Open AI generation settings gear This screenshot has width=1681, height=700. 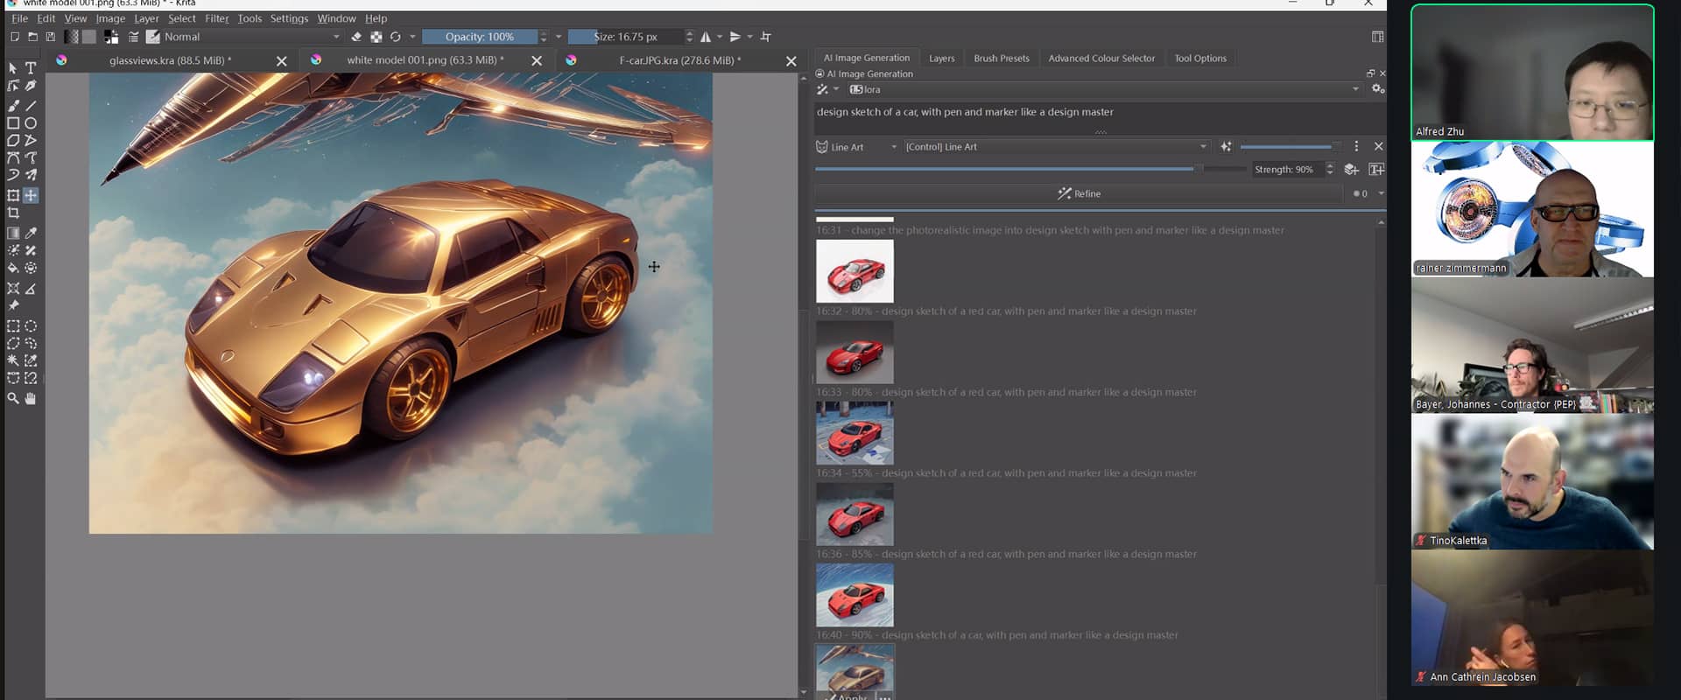click(1377, 89)
